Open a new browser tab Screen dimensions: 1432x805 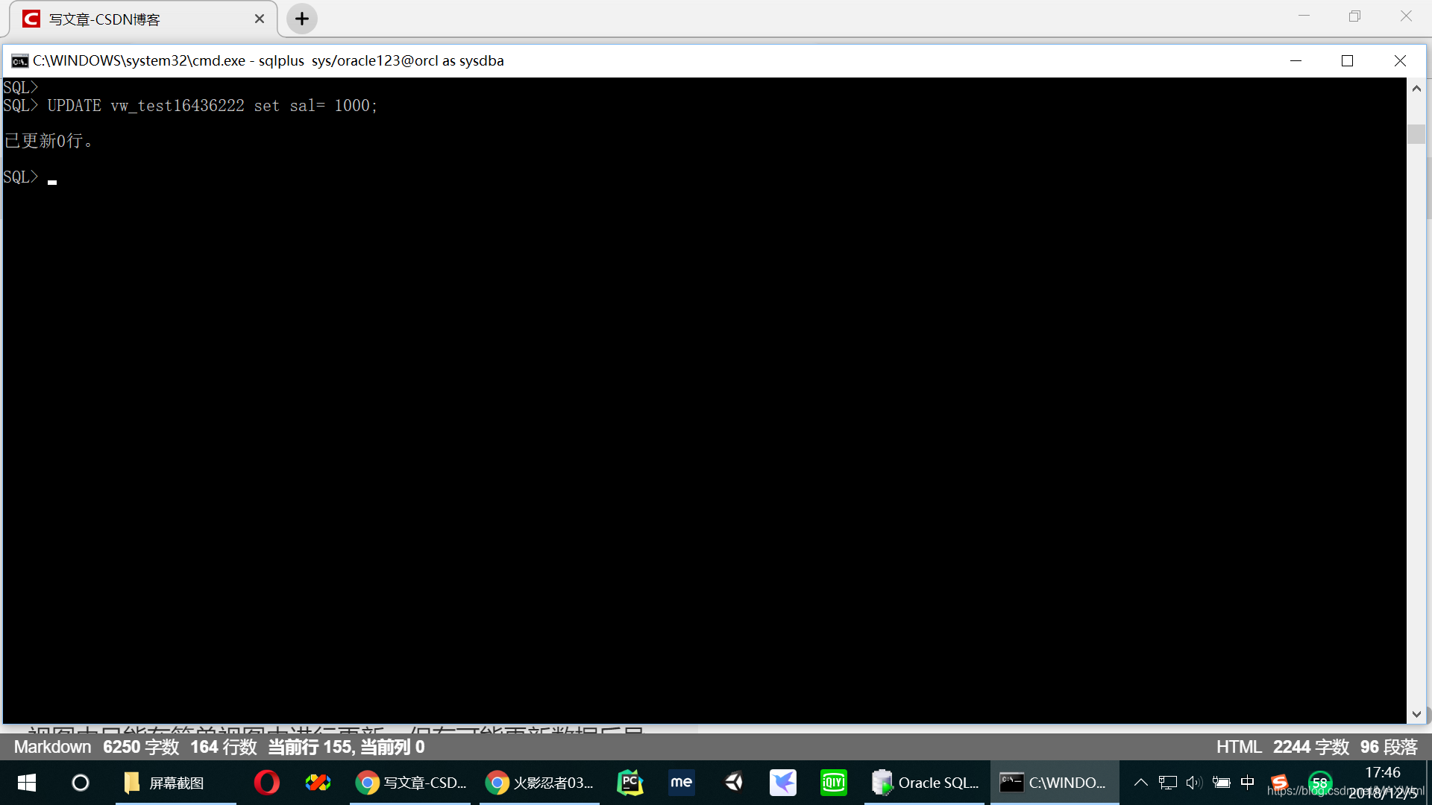point(302,19)
